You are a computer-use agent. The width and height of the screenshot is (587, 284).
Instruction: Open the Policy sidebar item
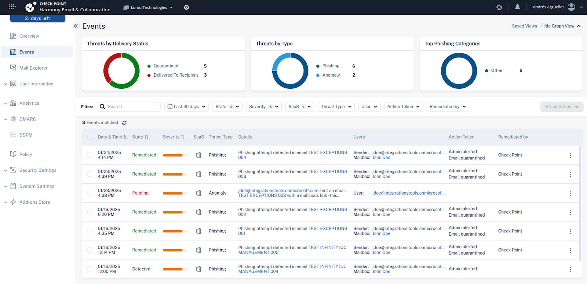point(26,154)
